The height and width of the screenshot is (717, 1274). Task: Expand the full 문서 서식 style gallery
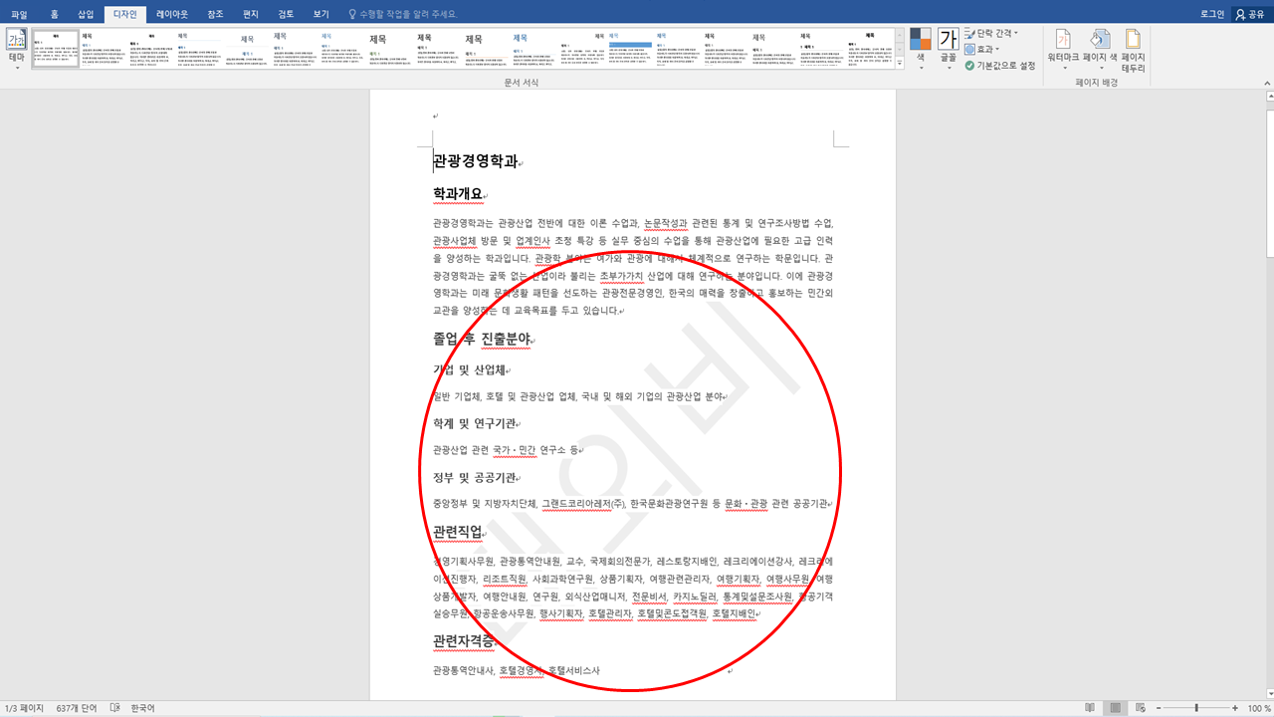(x=900, y=63)
